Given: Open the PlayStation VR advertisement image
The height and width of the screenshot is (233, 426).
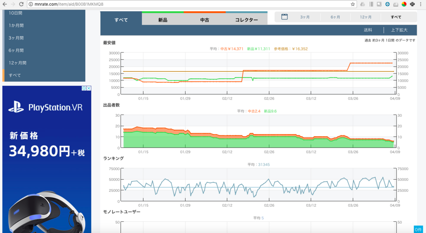Looking at the screenshot, I should [x=47, y=159].
